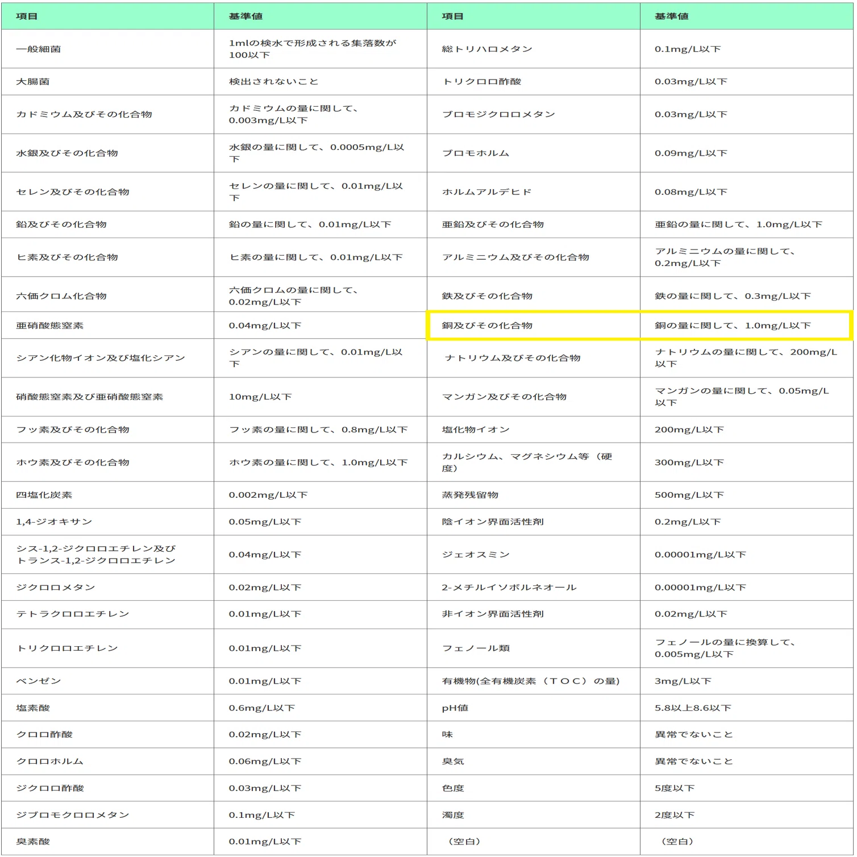Click 非イオン界面活性剤 item cell
The image size is (857, 857).
[x=534, y=614]
